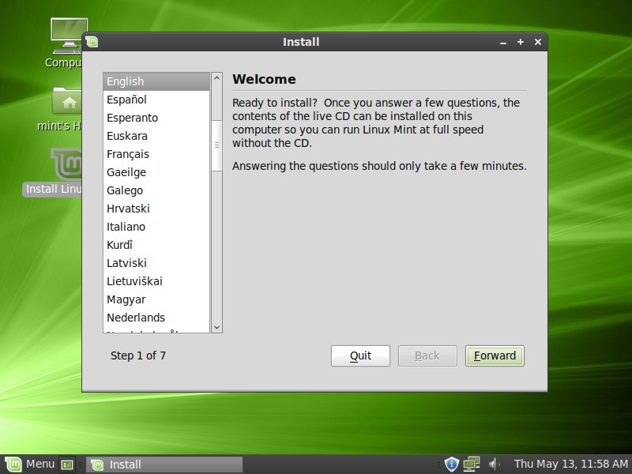
Task: Open the Mint Menu button
Action: 30,464
